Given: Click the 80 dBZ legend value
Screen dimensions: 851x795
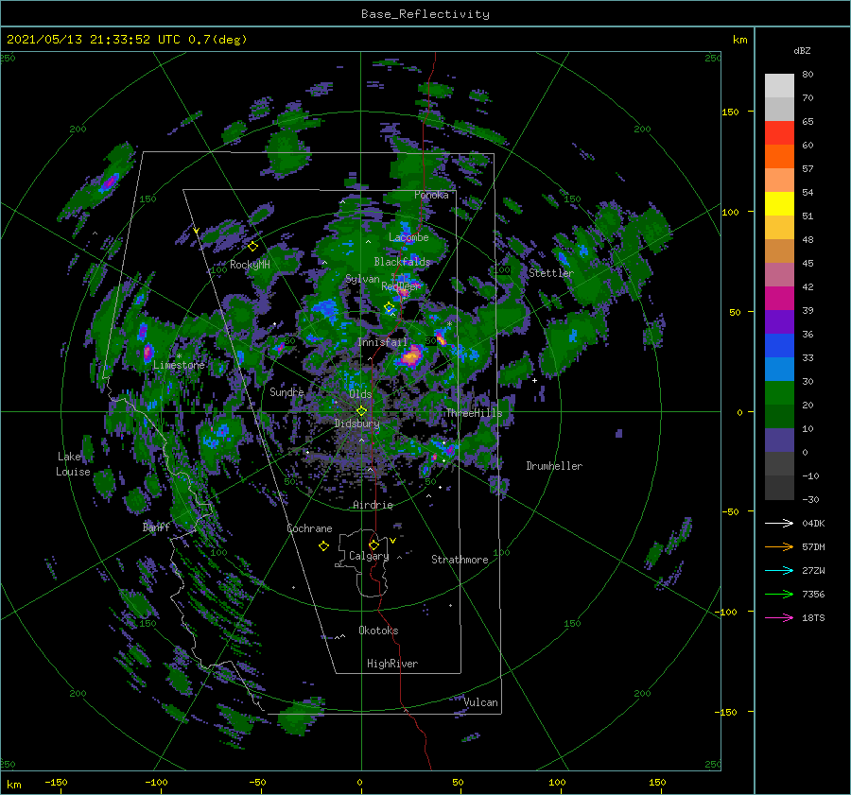Looking at the screenshot, I should (808, 75).
